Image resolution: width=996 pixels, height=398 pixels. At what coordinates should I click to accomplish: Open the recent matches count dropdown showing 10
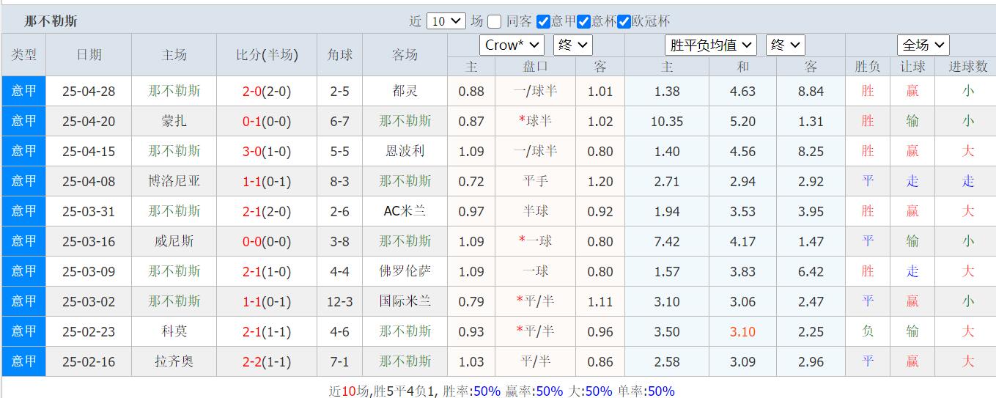click(x=446, y=21)
